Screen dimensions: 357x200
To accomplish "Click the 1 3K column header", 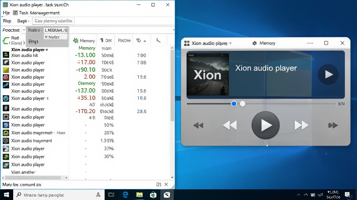I will pos(106,40).
